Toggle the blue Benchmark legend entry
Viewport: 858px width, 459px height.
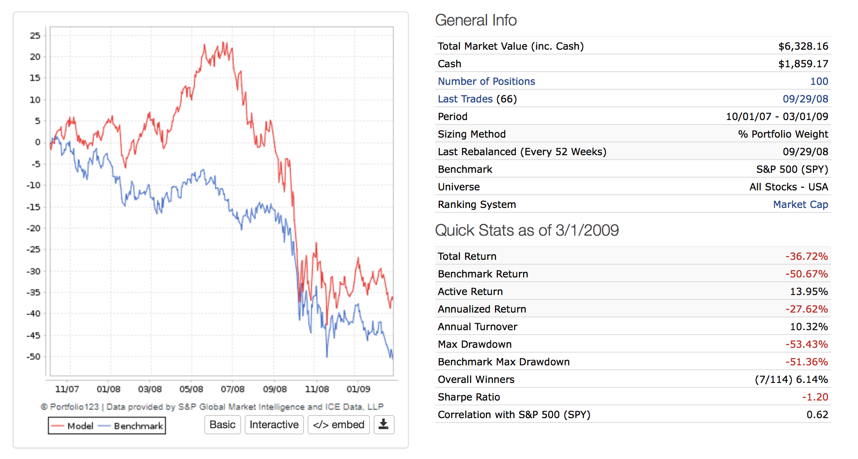pos(131,426)
